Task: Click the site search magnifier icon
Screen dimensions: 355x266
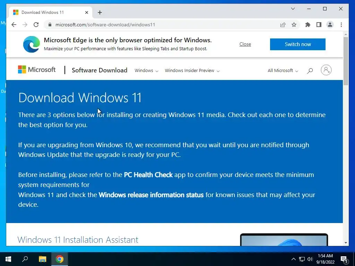Action: (x=310, y=71)
